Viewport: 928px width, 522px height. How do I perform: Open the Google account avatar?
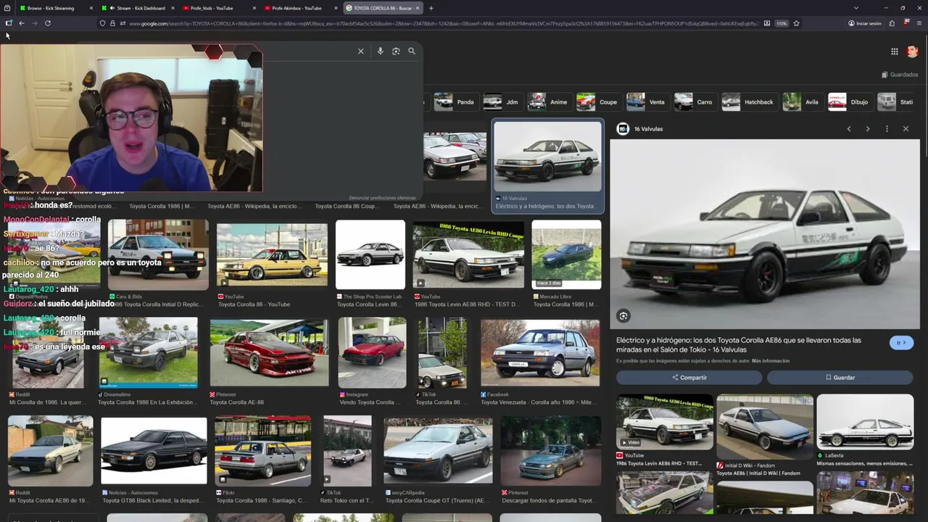click(x=912, y=51)
